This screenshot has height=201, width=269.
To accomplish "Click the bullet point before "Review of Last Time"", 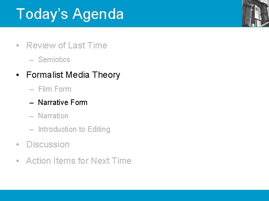I will tap(18, 46).
